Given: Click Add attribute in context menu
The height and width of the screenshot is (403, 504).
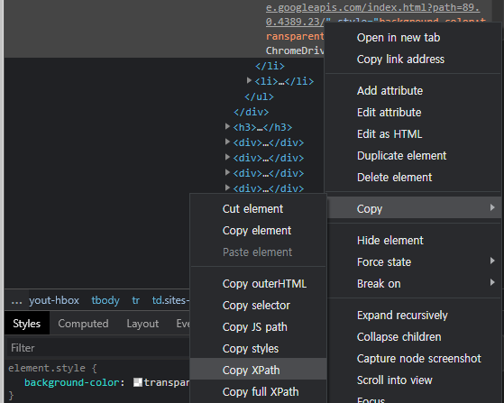Looking at the screenshot, I should click(x=389, y=91).
